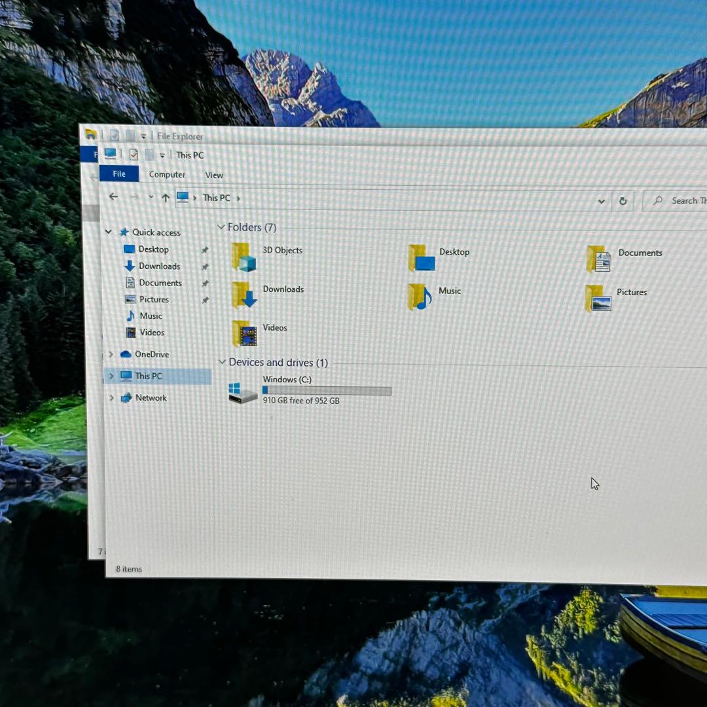Screen dimensions: 707x707
Task: Collapse the Devices and drives section
Action: [x=221, y=362]
